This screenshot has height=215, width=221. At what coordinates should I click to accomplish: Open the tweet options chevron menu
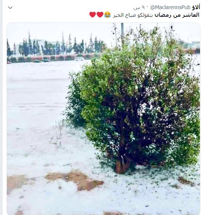click(10, 8)
